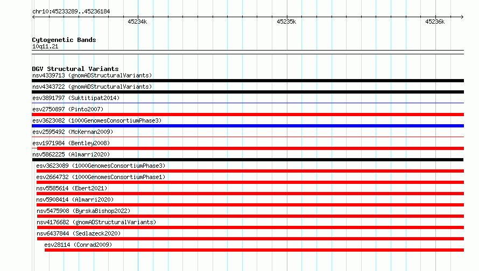Click the red bar under esv1971984
Image resolution: width=479 pixels, height=271 pixels.
[x=250, y=148]
